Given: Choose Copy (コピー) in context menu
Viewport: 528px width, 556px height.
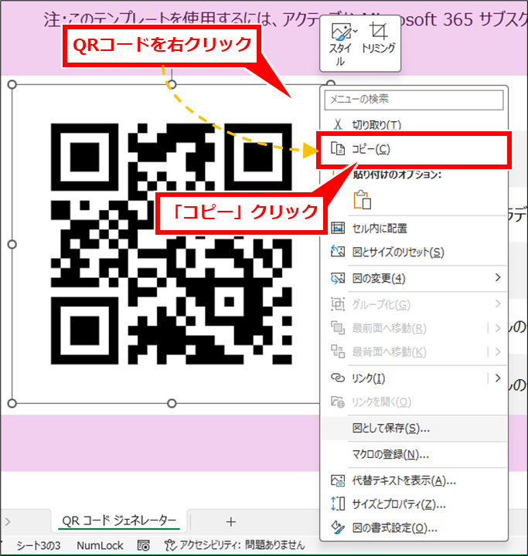Looking at the screenshot, I should click(x=414, y=149).
